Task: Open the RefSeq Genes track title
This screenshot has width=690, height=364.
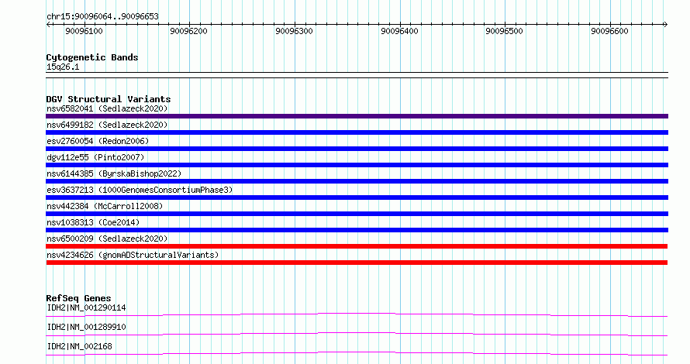Action: pos(78,298)
